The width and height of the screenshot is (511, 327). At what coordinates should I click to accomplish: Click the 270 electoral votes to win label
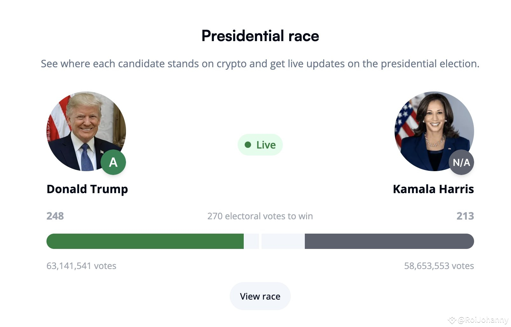(x=260, y=216)
